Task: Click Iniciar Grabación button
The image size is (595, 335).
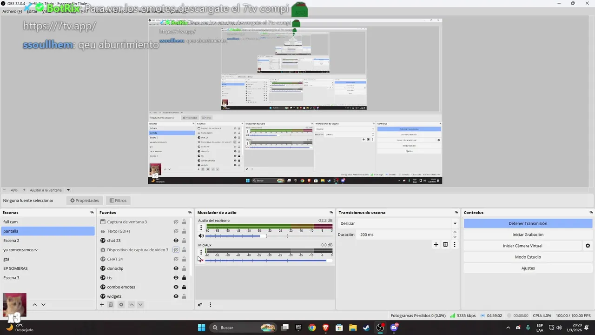Action: [x=528, y=234]
